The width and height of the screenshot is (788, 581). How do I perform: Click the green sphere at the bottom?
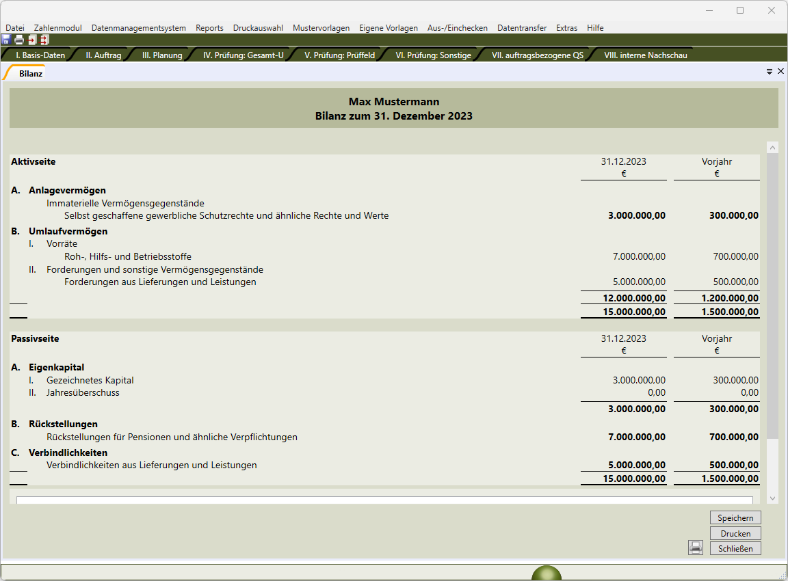546,574
